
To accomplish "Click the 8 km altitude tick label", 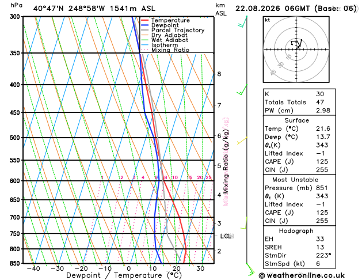I will (219, 74).
